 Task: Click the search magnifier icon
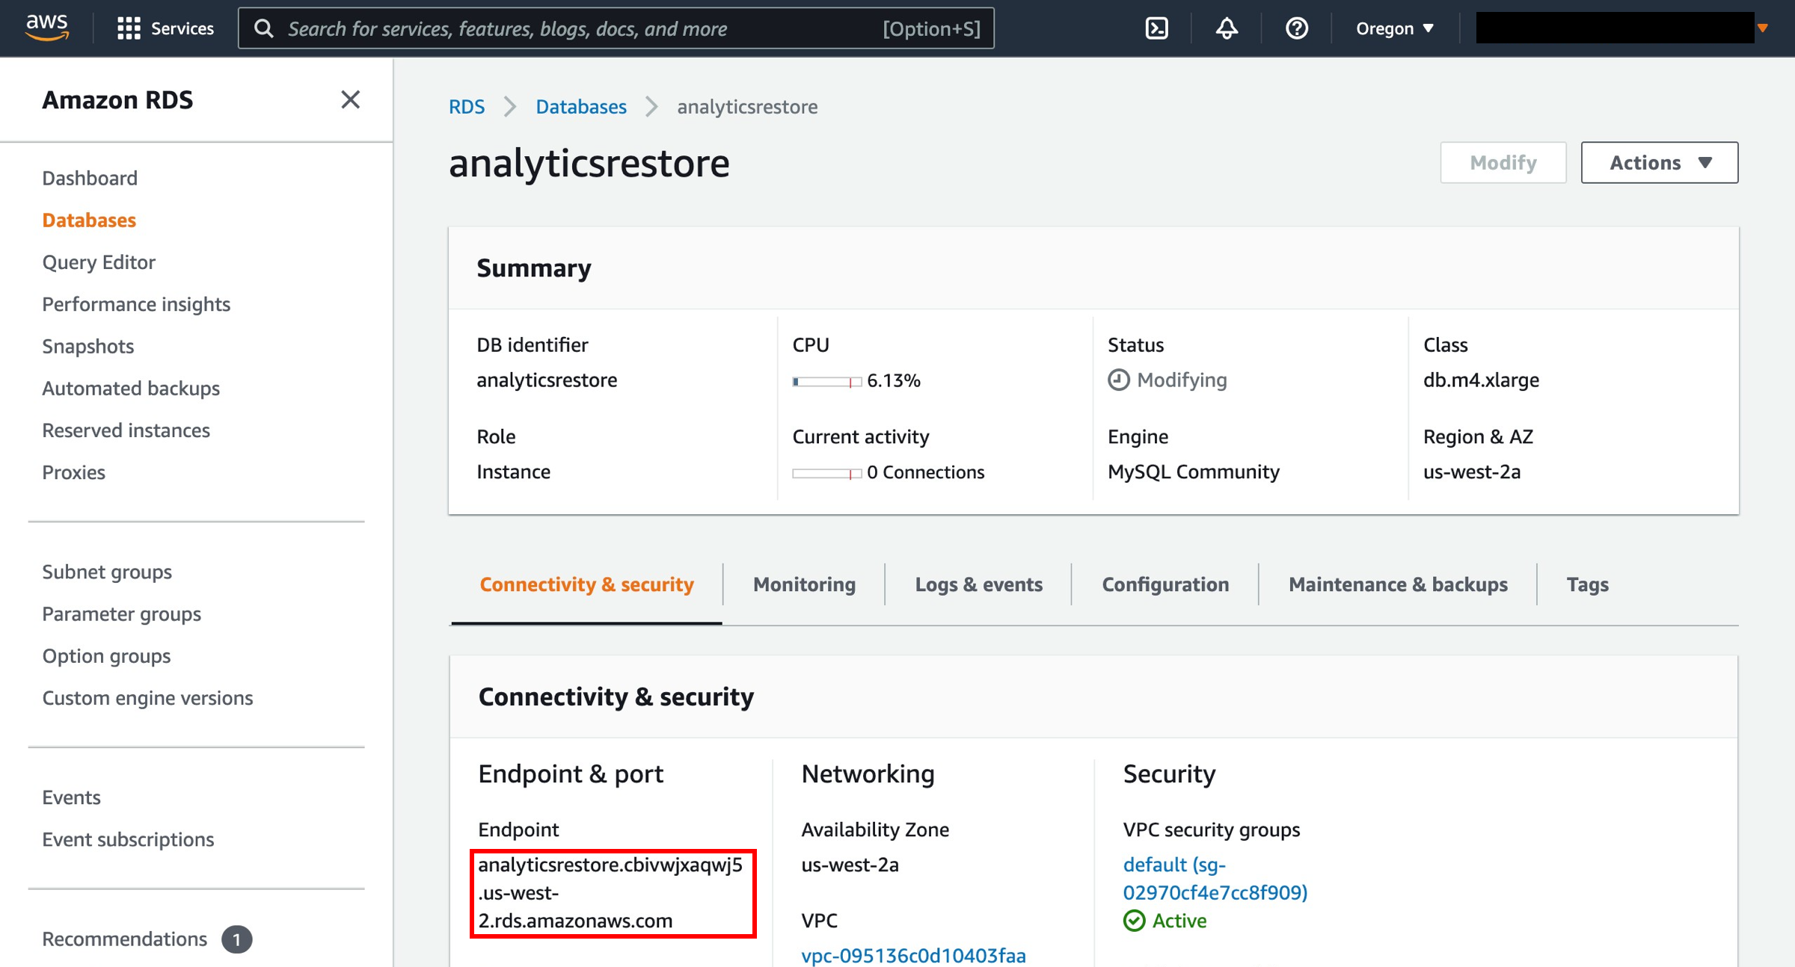point(263,28)
